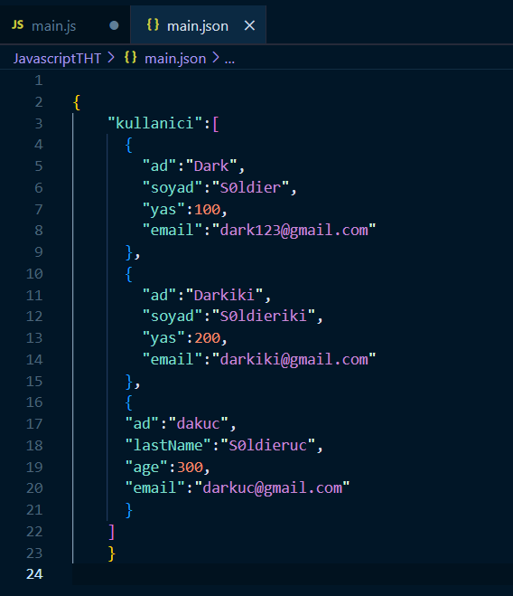Click the "S0ldieriki" value
Viewport: 513px width, 596px height.
tap(263, 317)
